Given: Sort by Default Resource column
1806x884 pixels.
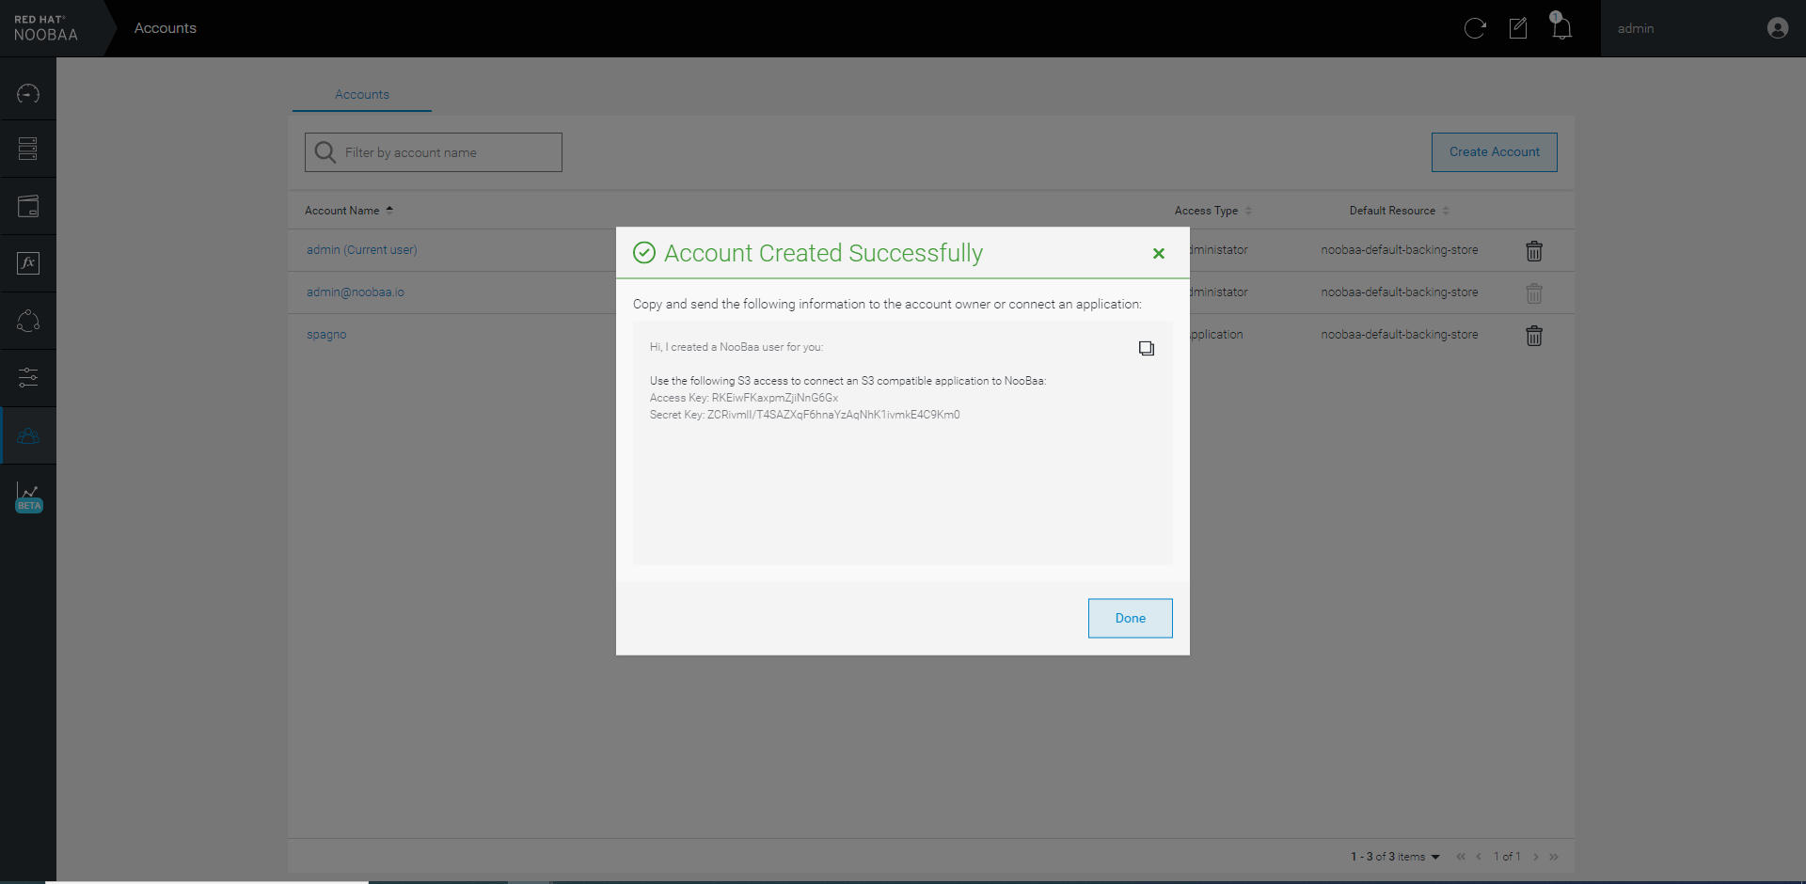Looking at the screenshot, I should pyautogui.click(x=1392, y=211).
